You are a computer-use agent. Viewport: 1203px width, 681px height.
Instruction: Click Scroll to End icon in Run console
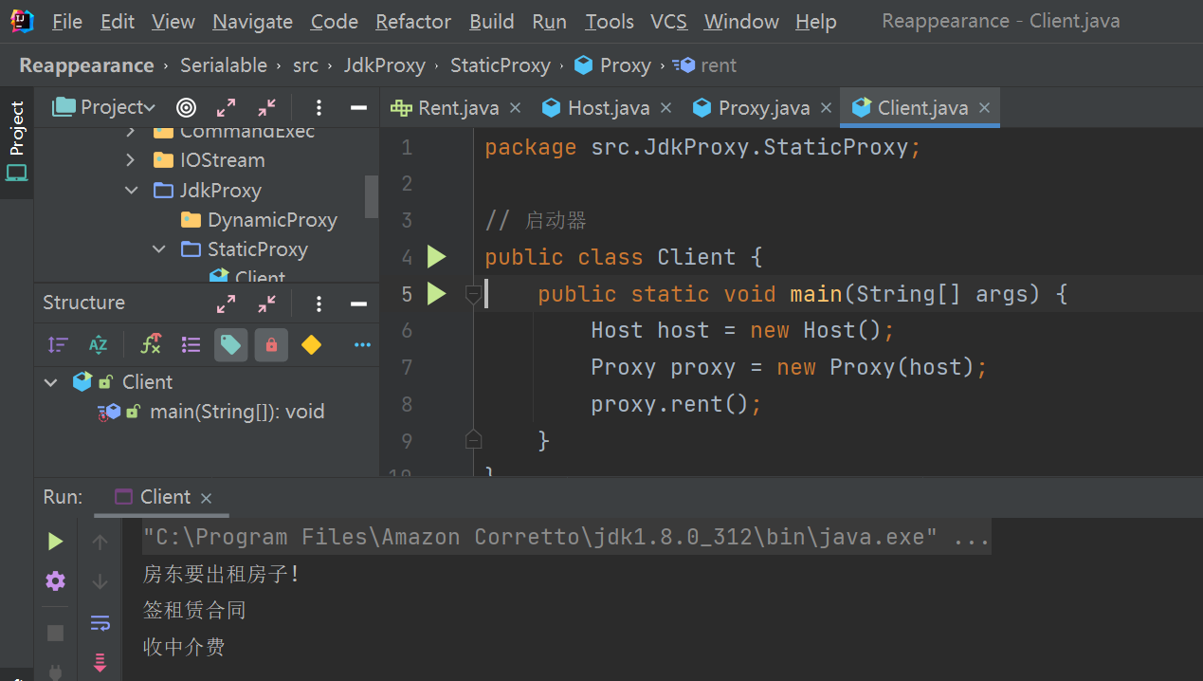coord(100,661)
